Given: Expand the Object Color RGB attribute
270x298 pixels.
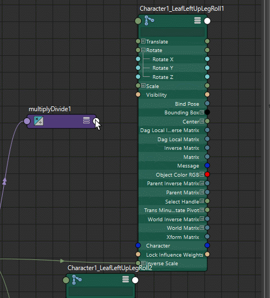Looking at the screenshot, I should 202,175.
